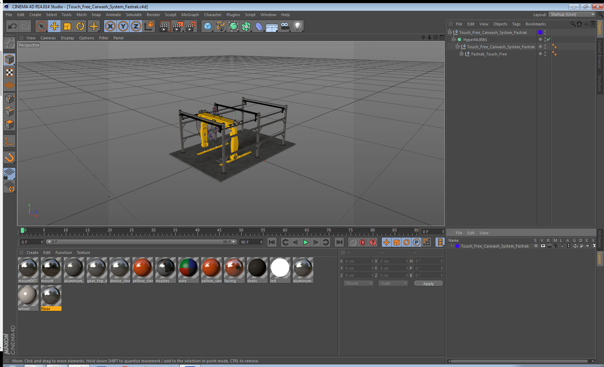Select the drain material thumbnail
The height and width of the screenshot is (367, 604).
point(257,270)
